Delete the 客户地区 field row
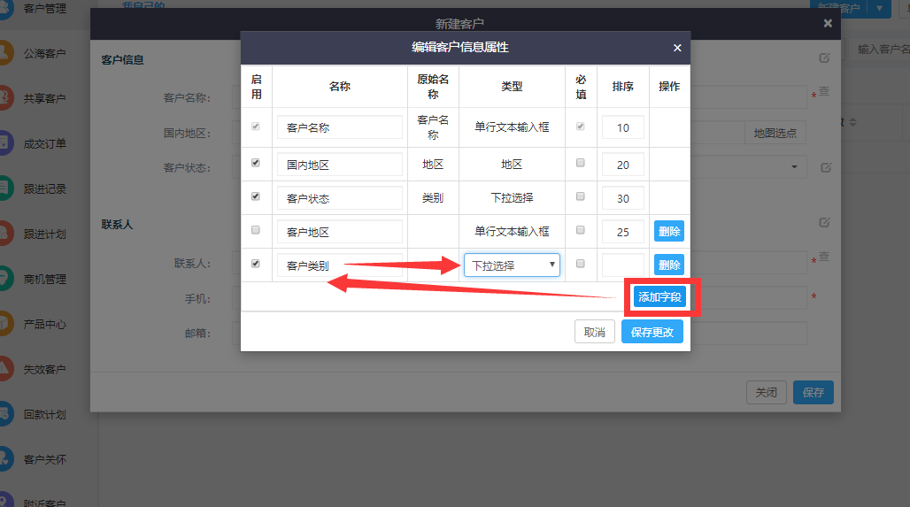Viewport: 910px width, 507px height. [669, 232]
